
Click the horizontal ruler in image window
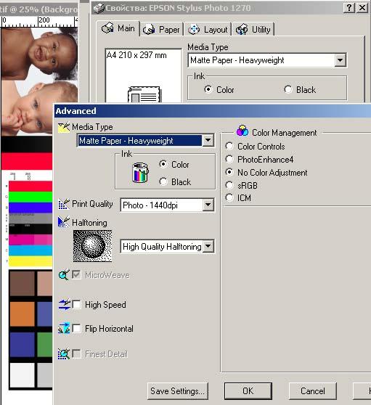(38, 22)
